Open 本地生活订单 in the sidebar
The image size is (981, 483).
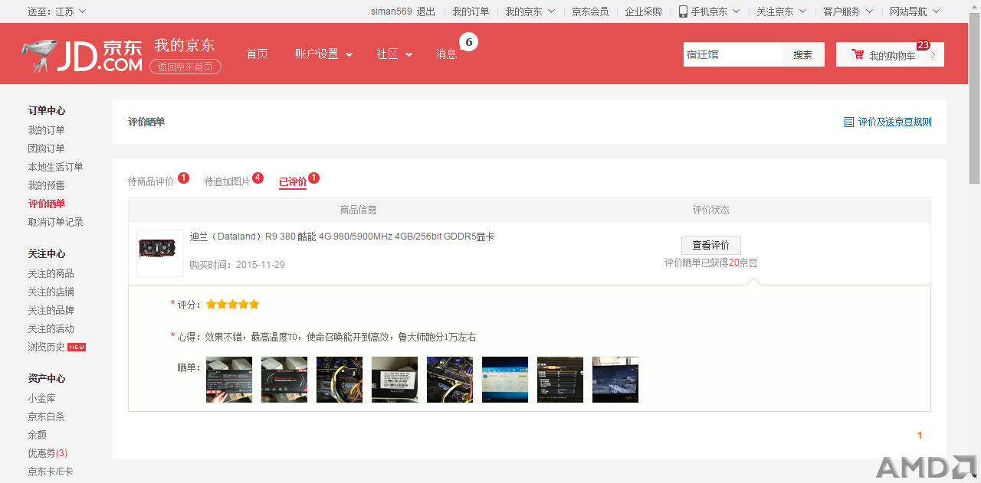[56, 167]
